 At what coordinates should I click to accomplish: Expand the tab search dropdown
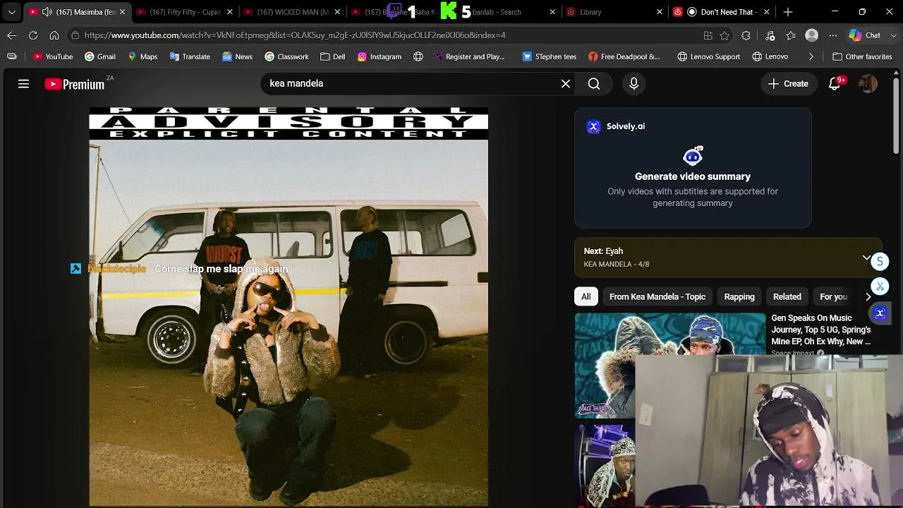11,12
